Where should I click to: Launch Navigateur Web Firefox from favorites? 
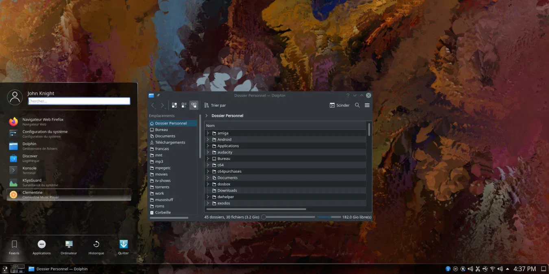pos(43,121)
